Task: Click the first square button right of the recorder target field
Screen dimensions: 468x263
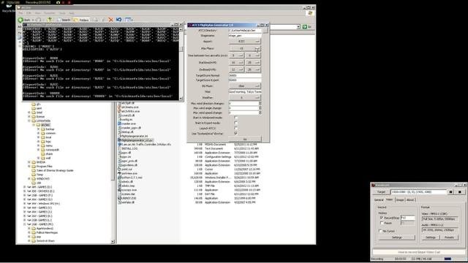Action: tap(451, 192)
